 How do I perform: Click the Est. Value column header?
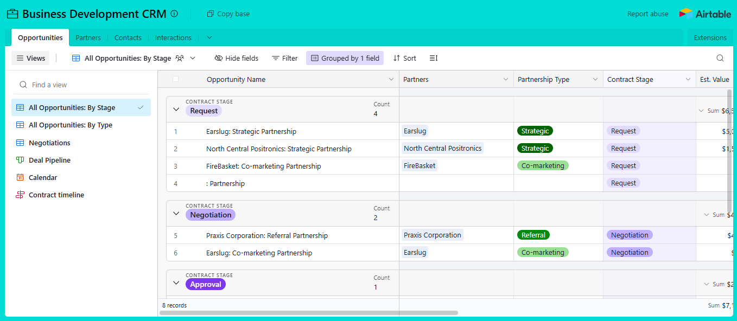tap(715, 79)
